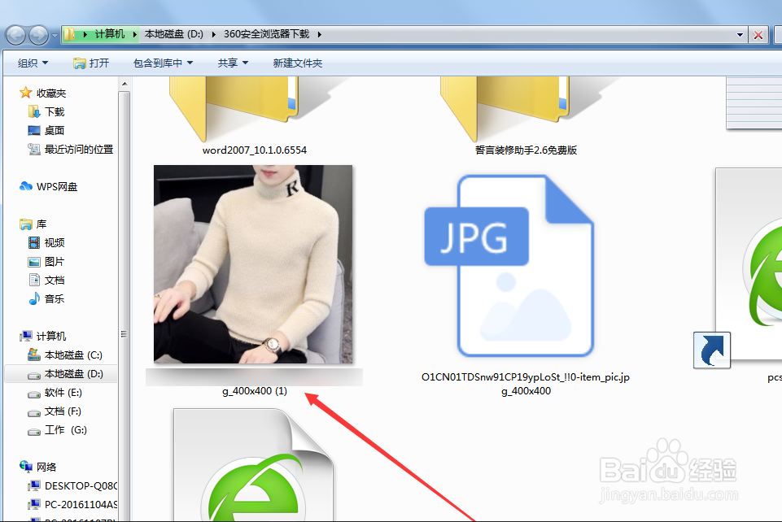Open 图片 library
782x522 pixels.
55,262
